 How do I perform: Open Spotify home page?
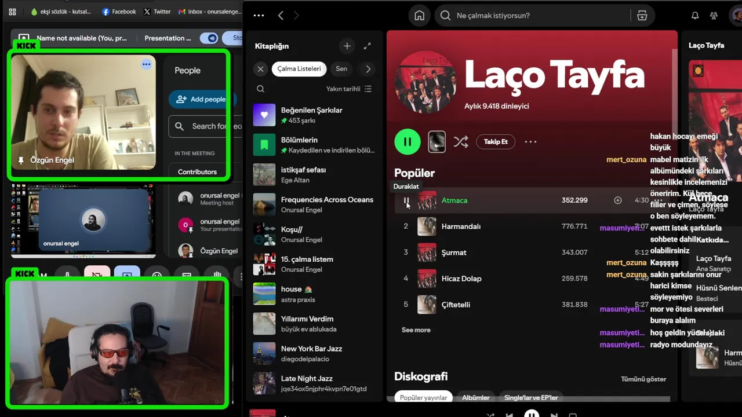(419, 16)
